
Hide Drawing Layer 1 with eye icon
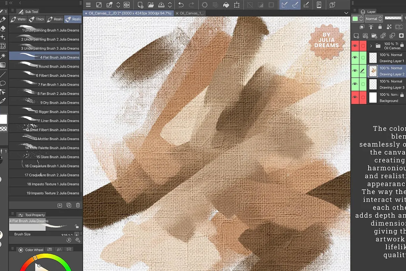pos(355,57)
